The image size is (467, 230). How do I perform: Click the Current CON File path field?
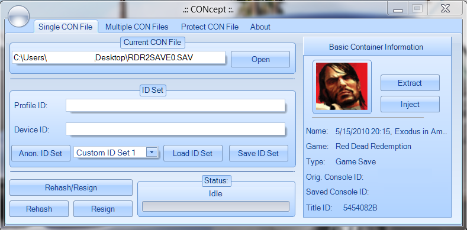118,57
